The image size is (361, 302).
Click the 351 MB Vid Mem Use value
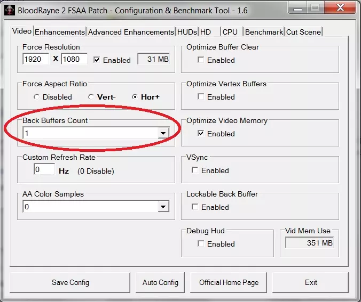point(310,243)
